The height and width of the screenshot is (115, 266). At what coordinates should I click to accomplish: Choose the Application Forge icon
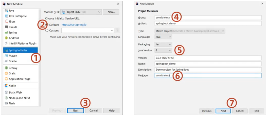pyautogui.click(x=6, y=79)
